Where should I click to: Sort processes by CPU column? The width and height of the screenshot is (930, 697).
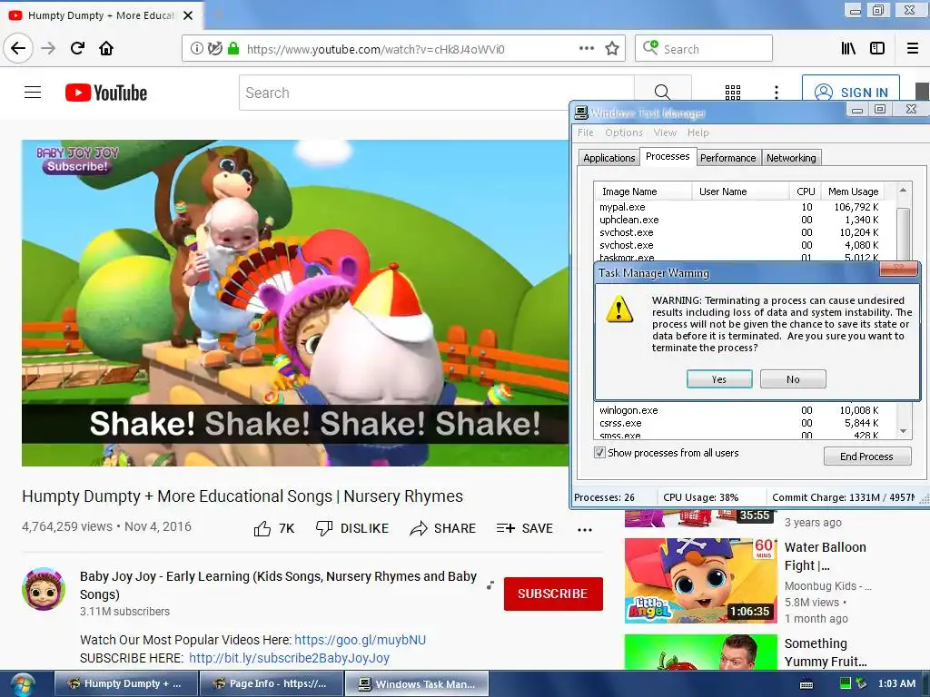(x=806, y=191)
